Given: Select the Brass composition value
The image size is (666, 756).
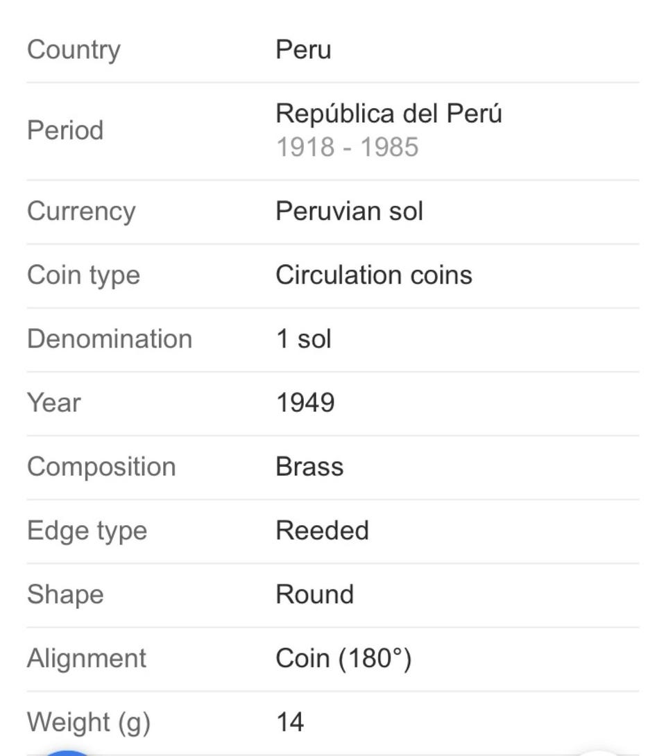Looking at the screenshot, I should point(309,467).
